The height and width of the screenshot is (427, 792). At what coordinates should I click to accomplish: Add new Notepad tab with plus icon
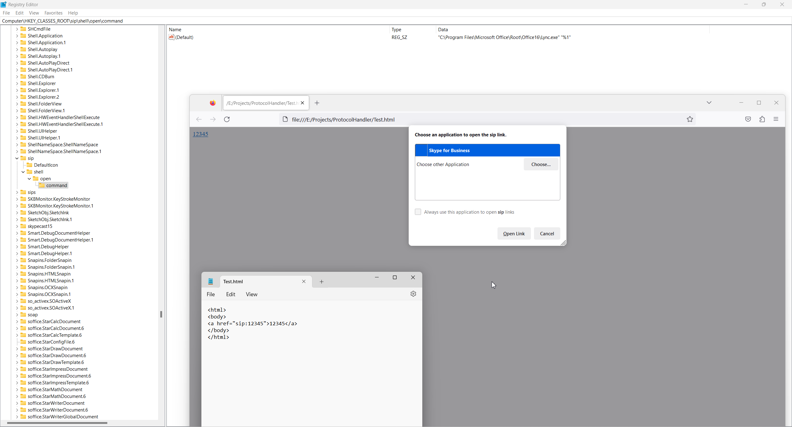[x=321, y=282]
